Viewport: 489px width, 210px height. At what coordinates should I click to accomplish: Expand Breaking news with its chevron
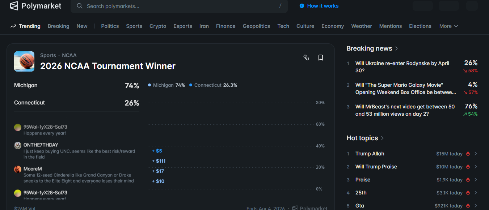click(x=397, y=48)
